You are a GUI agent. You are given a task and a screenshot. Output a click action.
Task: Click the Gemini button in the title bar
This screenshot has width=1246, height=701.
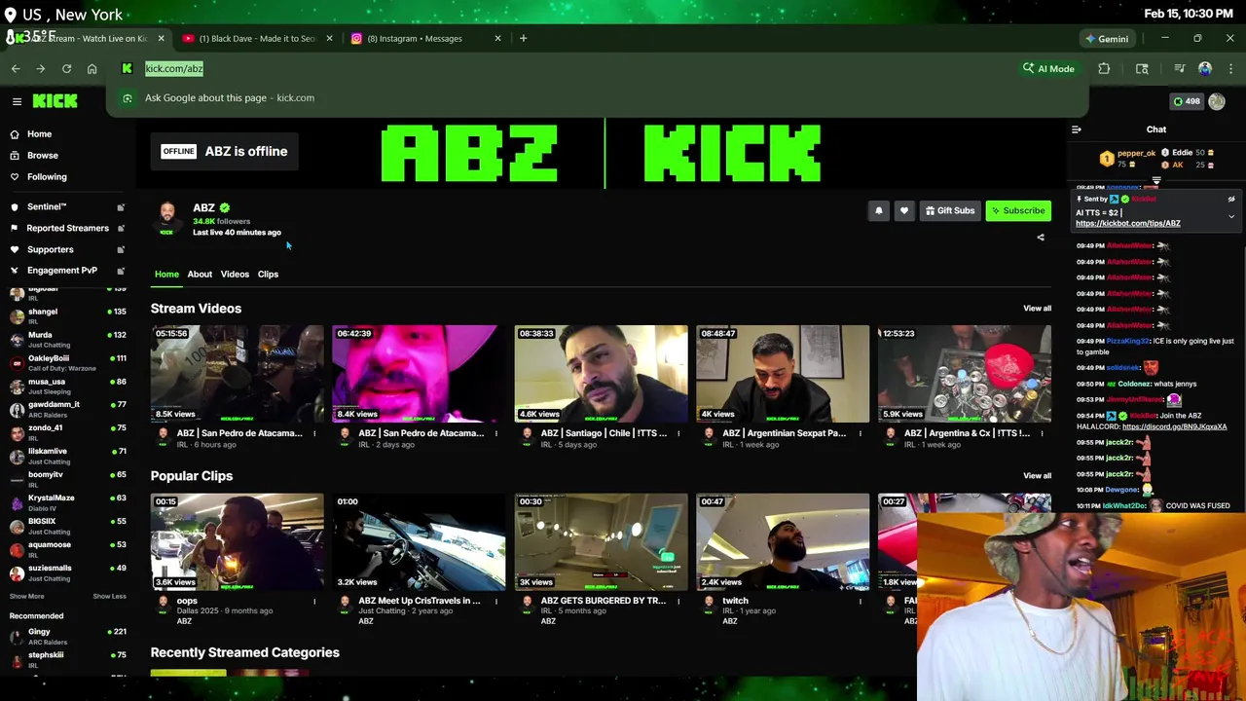click(x=1107, y=39)
